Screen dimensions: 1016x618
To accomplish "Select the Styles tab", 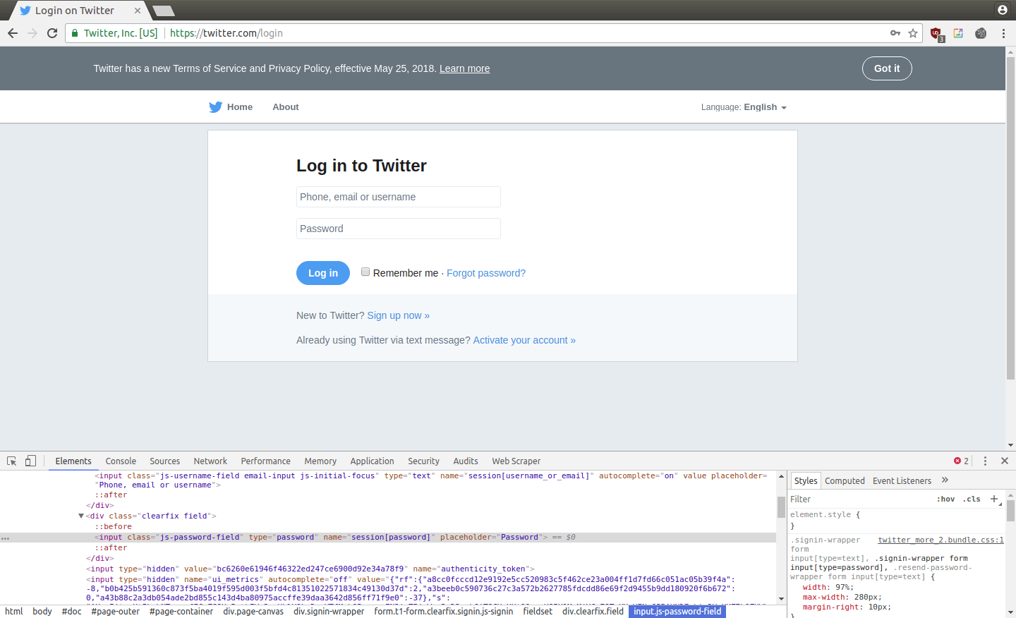I will [806, 480].
